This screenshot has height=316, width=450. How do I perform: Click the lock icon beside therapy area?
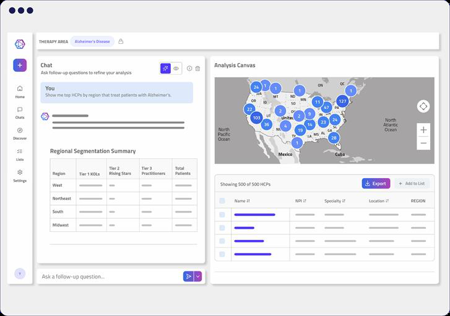pyautogui.click(x=121, y=41)
